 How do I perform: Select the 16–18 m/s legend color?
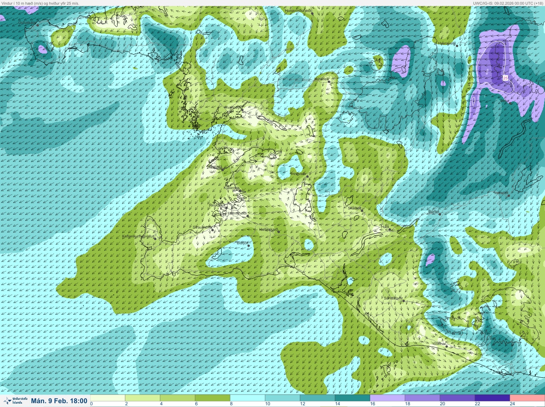tap(387, 398)
